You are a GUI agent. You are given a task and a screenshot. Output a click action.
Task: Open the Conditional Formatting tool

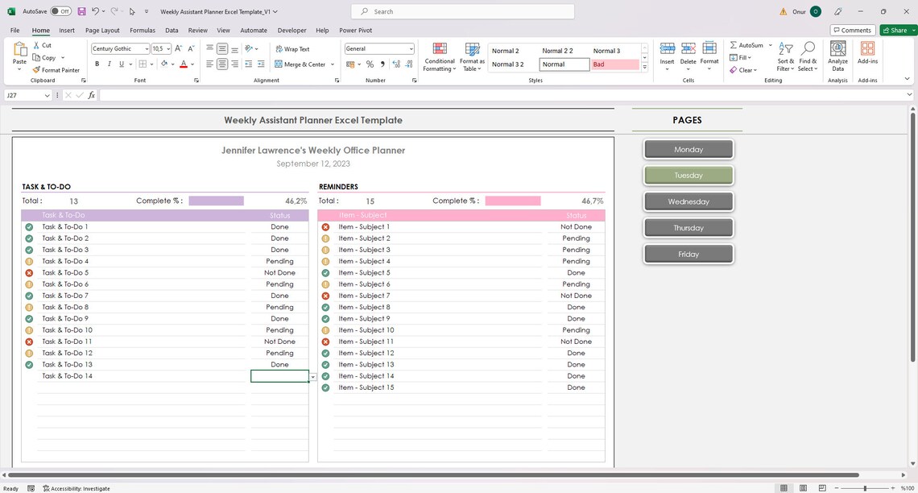pyautogui.click(x=439, y=56)
